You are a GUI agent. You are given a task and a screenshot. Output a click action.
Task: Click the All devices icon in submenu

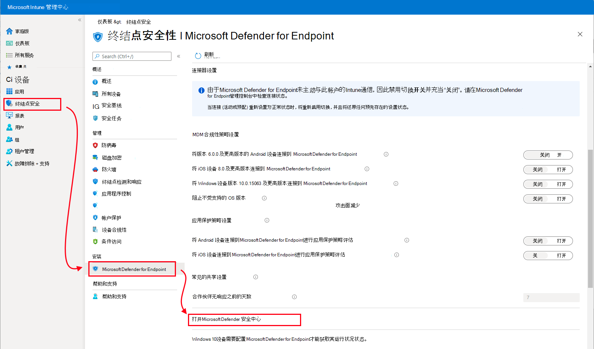point(95,94)
